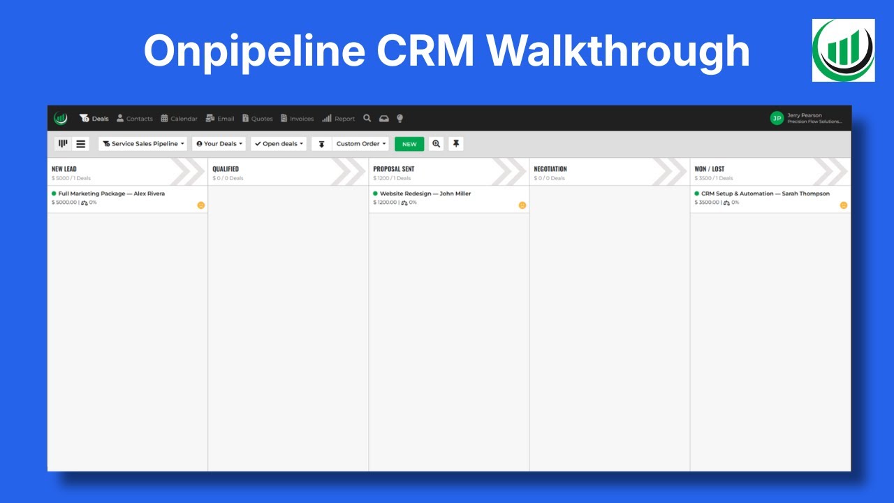The width and height of the screenshot is (894, 503).
Task: Click the probability scale icon on $5000.00 deal
Action: 85,203
